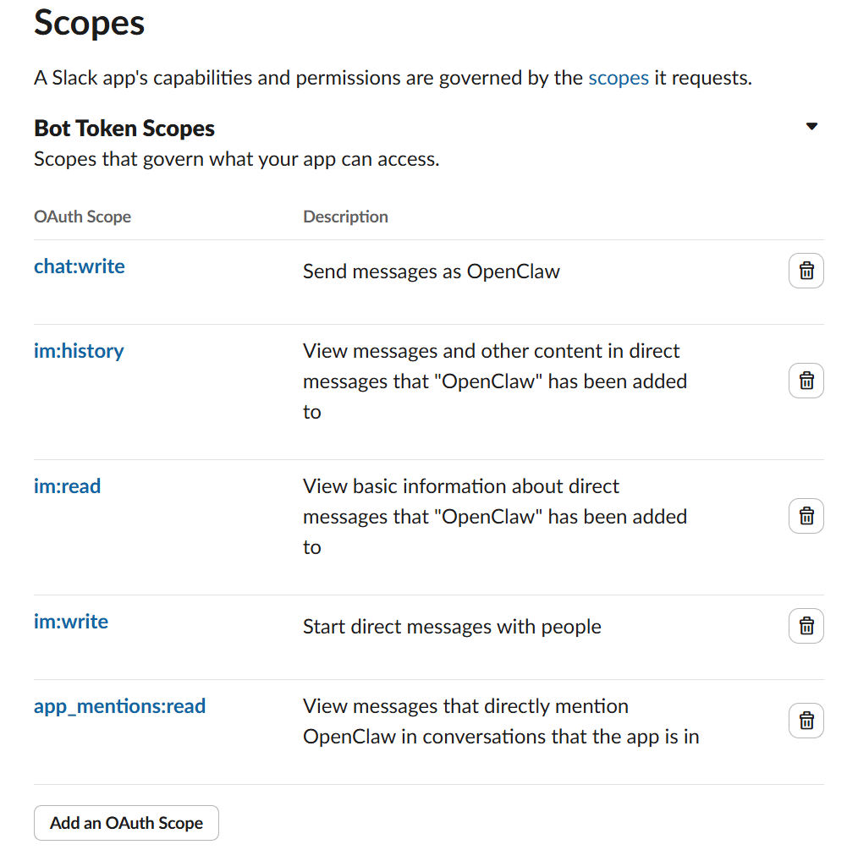The image size is (858, 850).
Task: Remove app_mentions:read scope with trash icon
Action: click(x=806, y=721)
